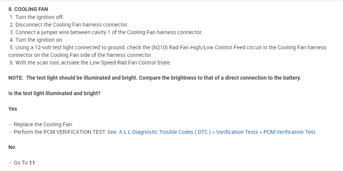Click the bold "Yes" answer label
Viewport: 343px width, 171px height.
point(13,109)
